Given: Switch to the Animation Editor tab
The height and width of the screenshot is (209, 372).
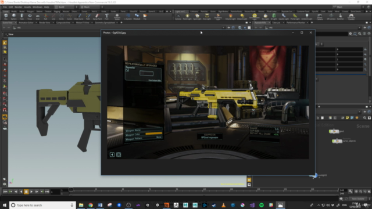Looking at the screenshot, I should point(26,23).
